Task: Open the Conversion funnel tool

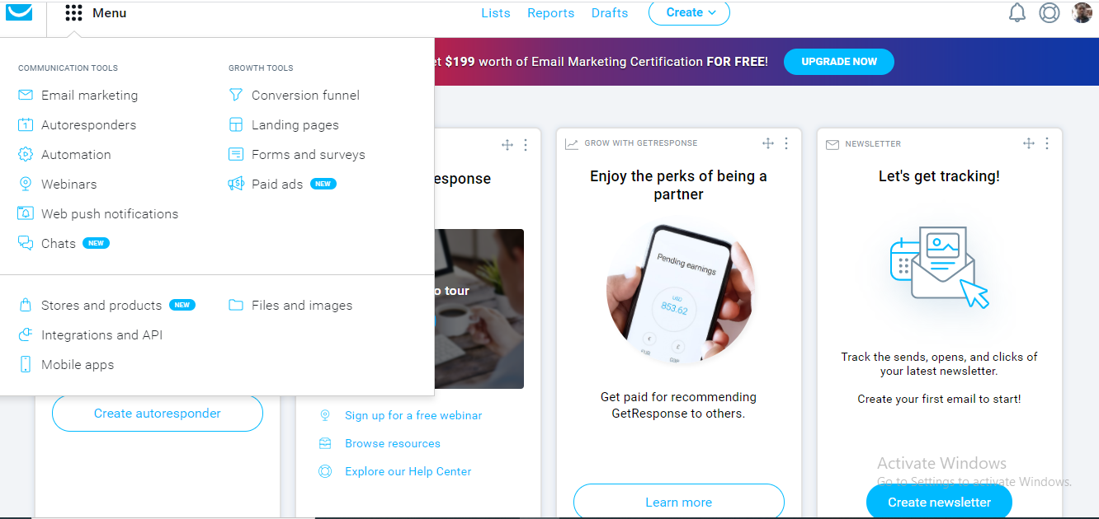Action: (305, 95)
